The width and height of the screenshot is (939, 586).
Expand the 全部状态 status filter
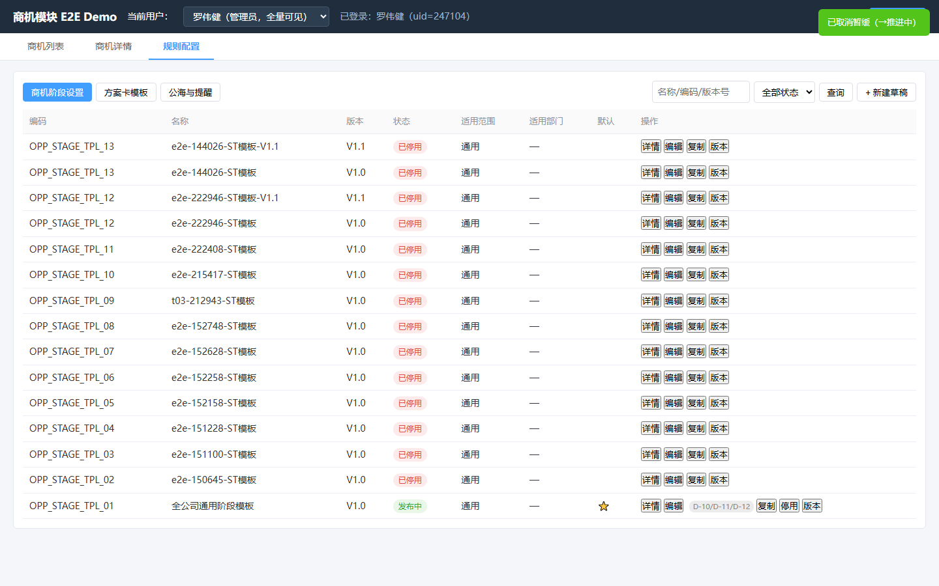pyautogui.click(x=784, y=92)
